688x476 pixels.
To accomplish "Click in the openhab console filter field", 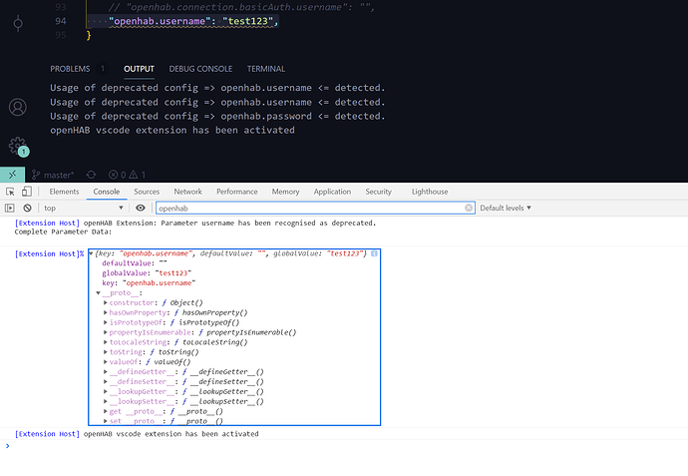I will [x=309, y=208].
